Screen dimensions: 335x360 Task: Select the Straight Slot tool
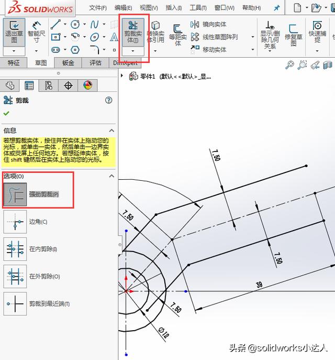(55, 50)
